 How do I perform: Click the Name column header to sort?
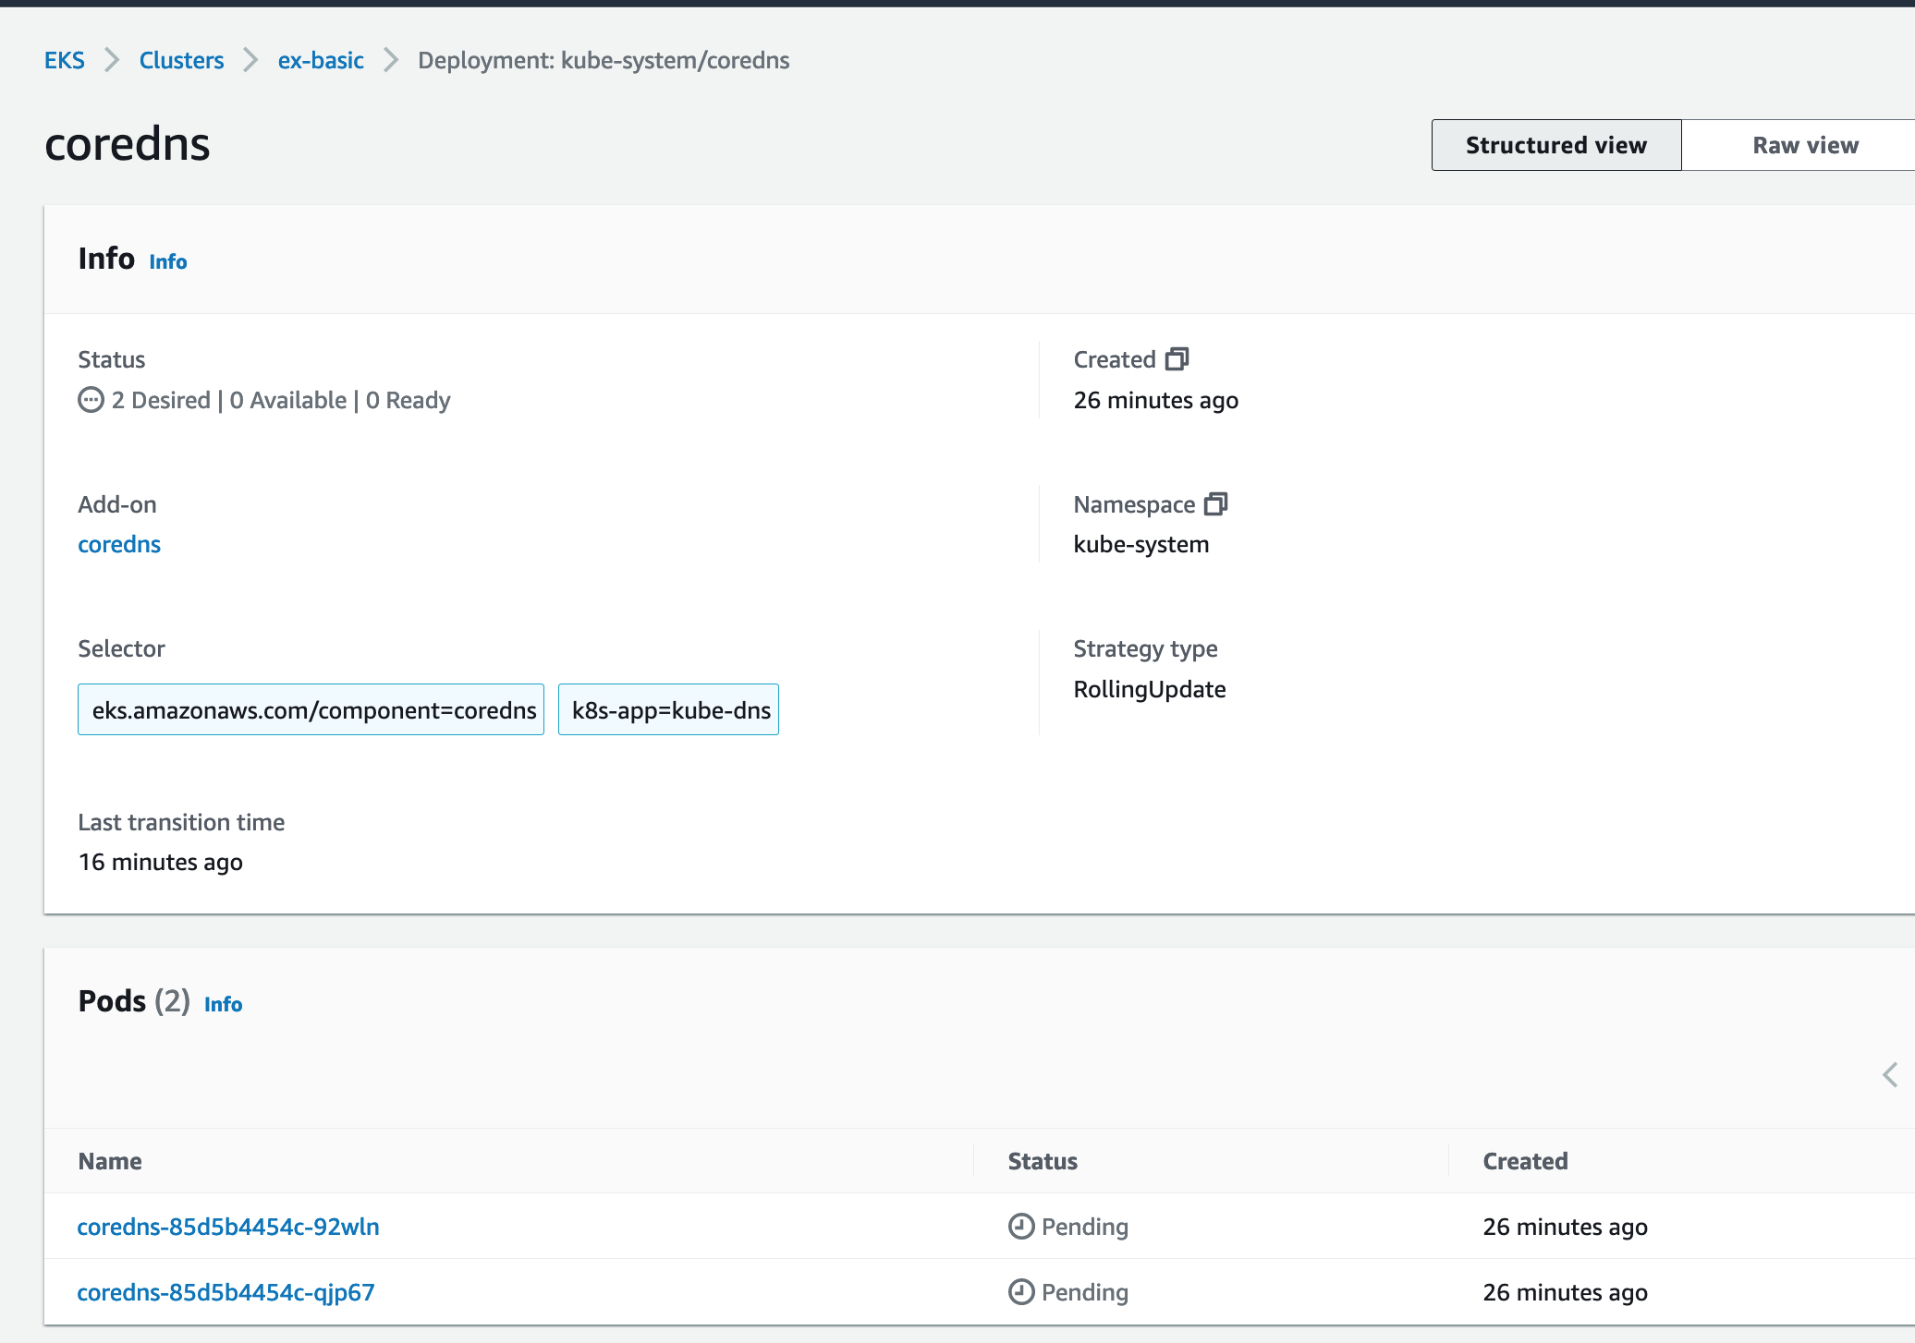coord(109,1161)
